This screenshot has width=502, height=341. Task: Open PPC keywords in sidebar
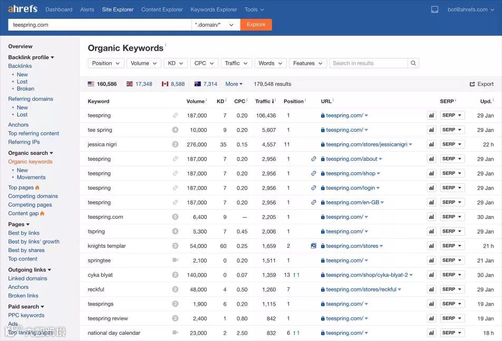[26, 315]
